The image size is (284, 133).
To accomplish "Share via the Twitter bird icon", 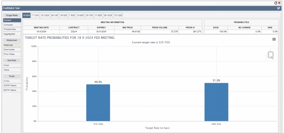I will click(x=278, y=8).
